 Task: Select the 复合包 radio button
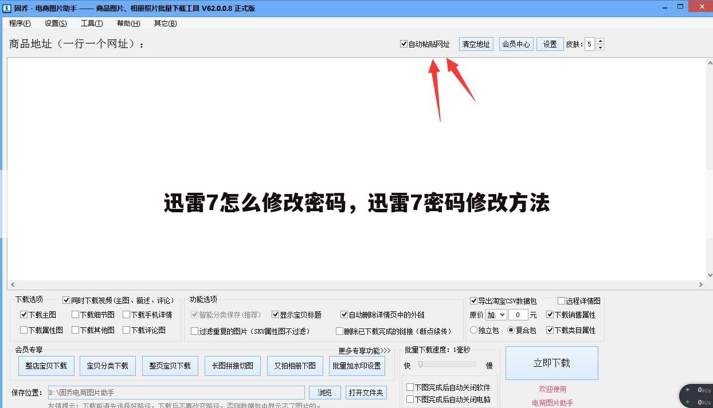tap(511, 330)
